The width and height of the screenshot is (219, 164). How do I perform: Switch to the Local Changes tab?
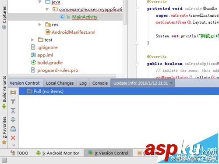coord(60,83)
